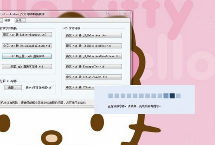The height and width of the screenshot is (145, 215).
Task: Minimize the font converter window
Action: 110,13
